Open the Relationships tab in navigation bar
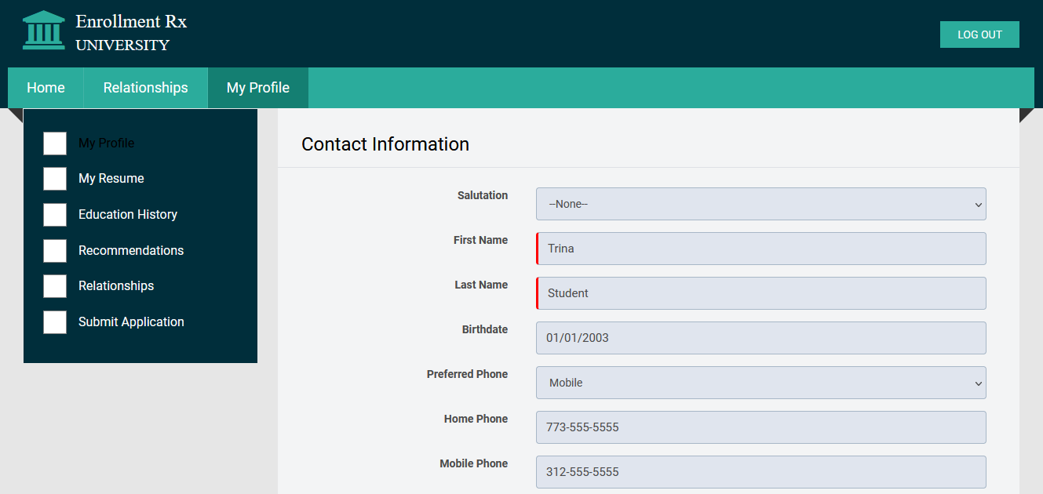The height and width of the screenshot is (494, 1043). pos(145,88)
